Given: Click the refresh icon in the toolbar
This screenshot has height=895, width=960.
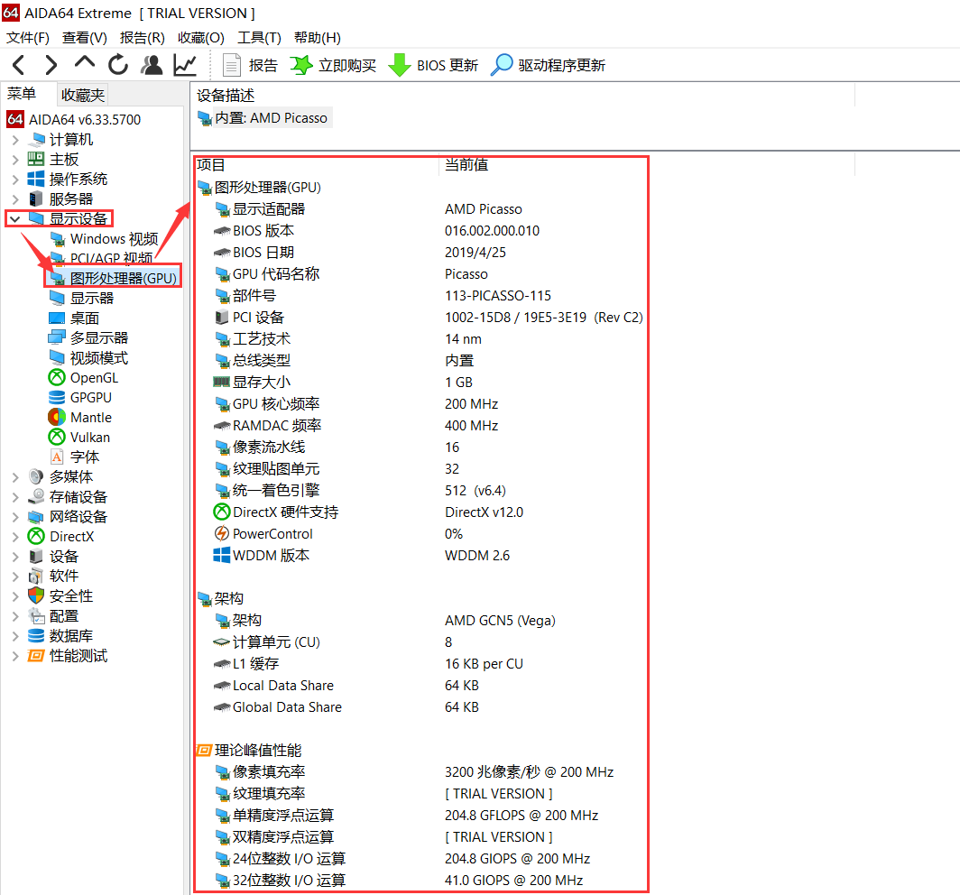Looking at the screenshot, I should [118, 64].
